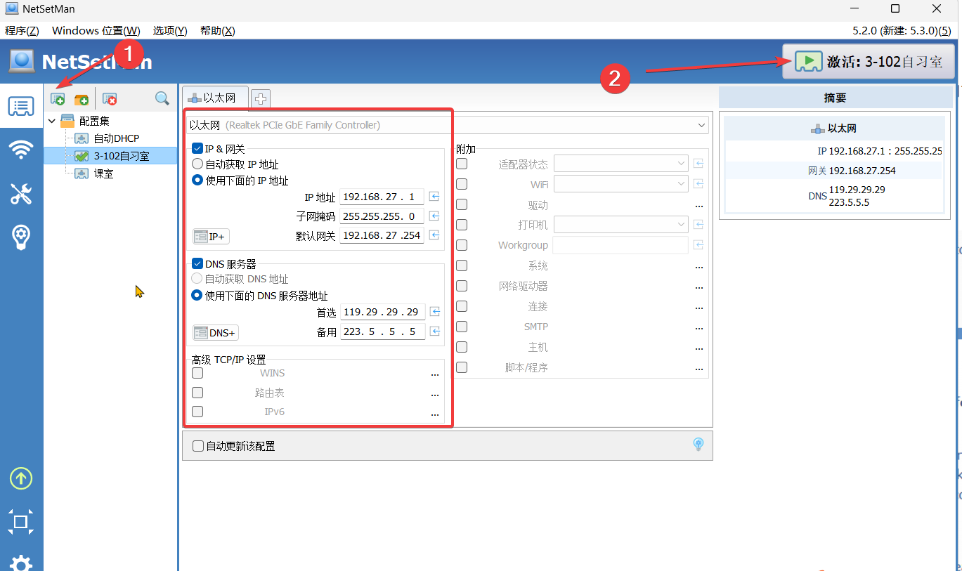Click the DNS+ button
The image size is (962, 571).
pyautogui.click(x=215, y=333)
